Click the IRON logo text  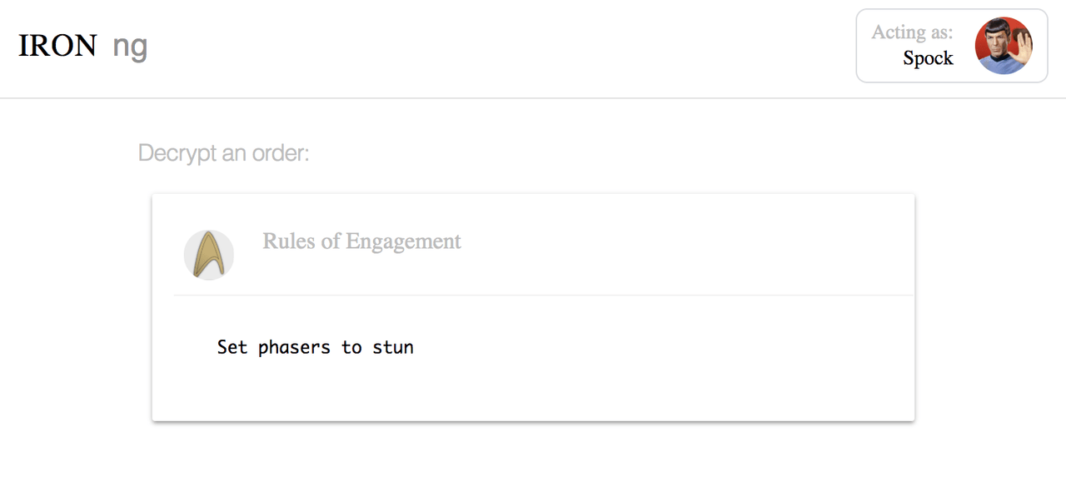57,46
